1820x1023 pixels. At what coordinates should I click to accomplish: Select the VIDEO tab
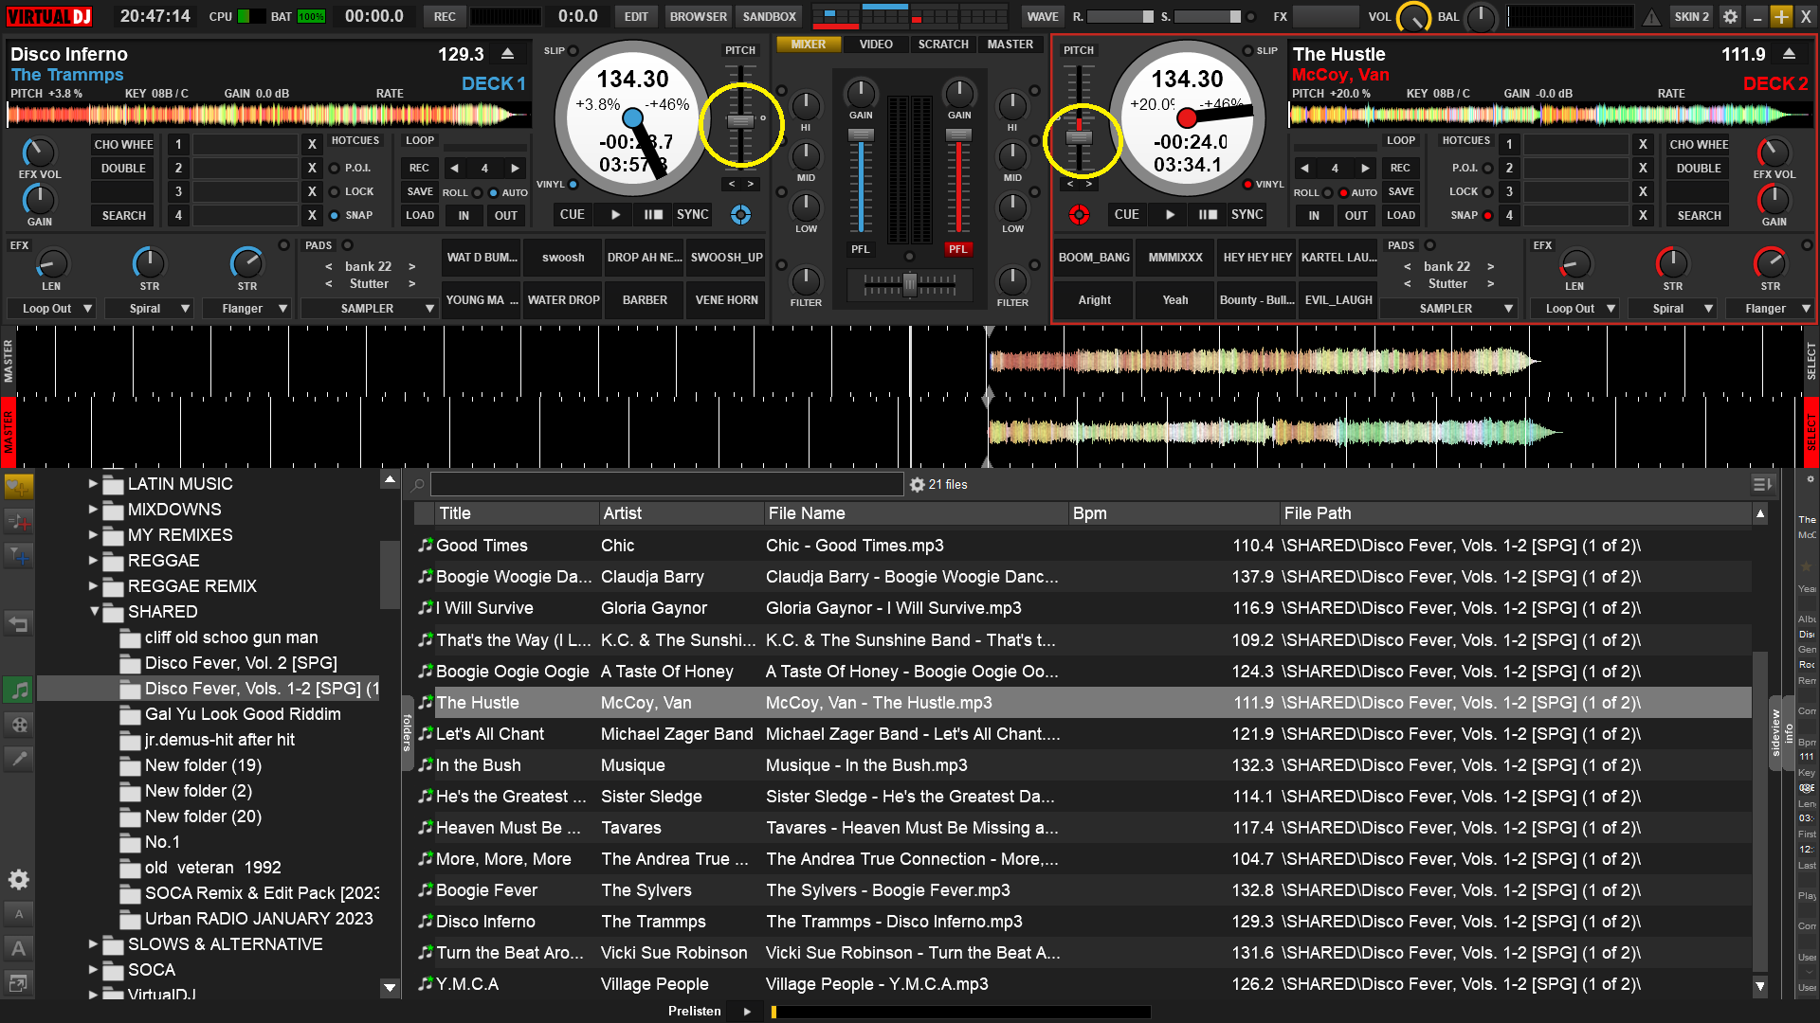pos(875,45)
